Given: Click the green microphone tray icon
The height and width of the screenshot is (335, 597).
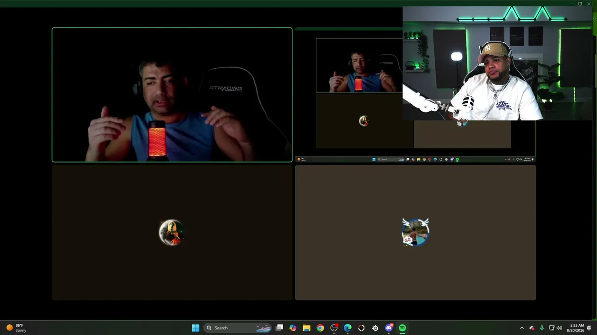Looking at the screenshot, I should pos(541,328).
